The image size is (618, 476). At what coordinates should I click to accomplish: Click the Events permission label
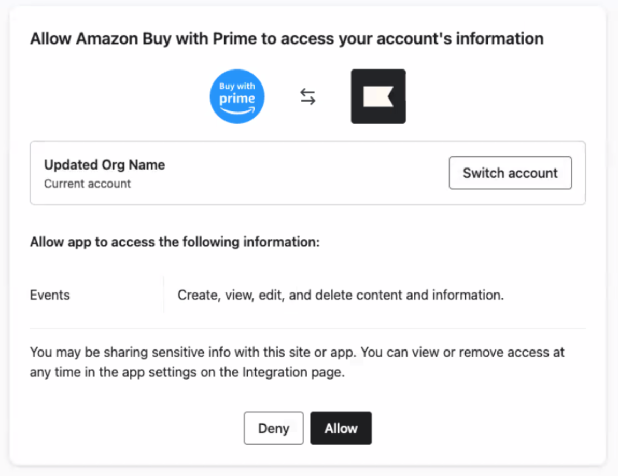click(50, 295)
